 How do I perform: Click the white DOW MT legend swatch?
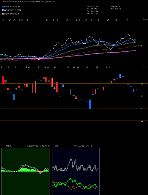click(x=3, y=10)
